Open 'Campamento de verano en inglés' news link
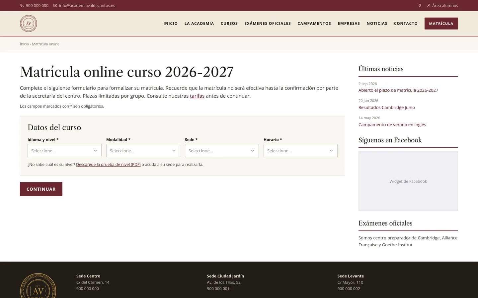478x298 pixels. (392, 124)
